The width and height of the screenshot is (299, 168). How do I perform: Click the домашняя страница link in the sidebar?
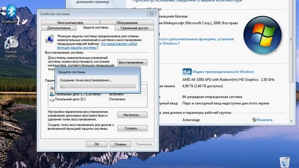click(93, 2)
